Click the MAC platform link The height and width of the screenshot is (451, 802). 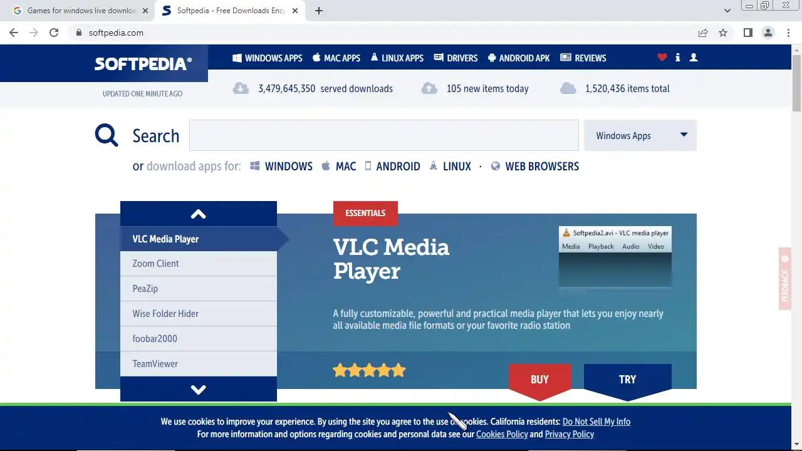pos(339,166)
